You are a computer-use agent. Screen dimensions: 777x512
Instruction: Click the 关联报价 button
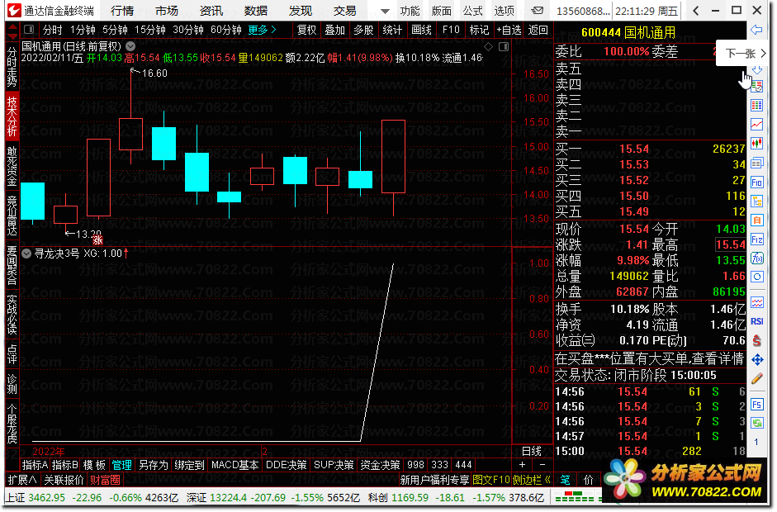click(x=64, y=480)
